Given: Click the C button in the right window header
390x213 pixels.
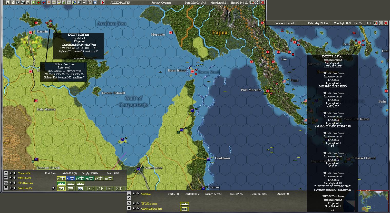Looking at the screenshot, I should coord(381,23).
